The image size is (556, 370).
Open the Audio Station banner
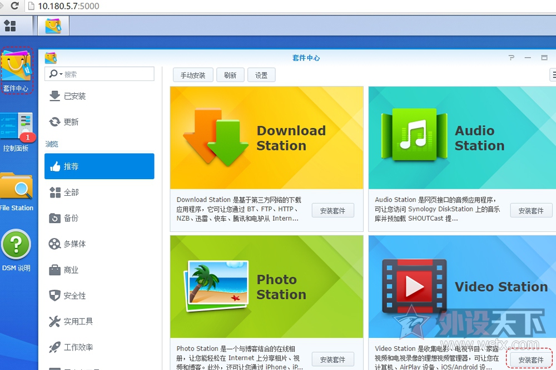463,138
